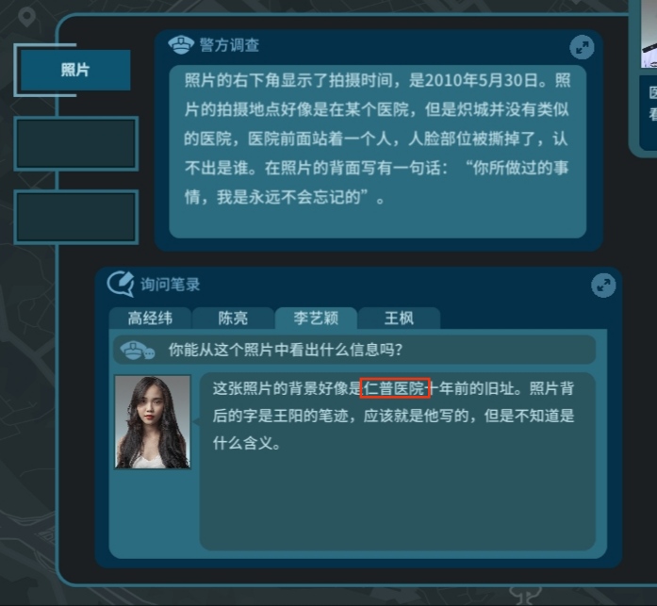
Task: Click the police speech icon next to the question
Action: [x=137, y=350]
